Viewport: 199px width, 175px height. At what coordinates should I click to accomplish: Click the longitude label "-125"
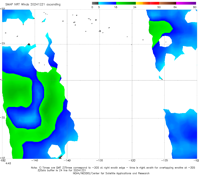tap(165, 160)
